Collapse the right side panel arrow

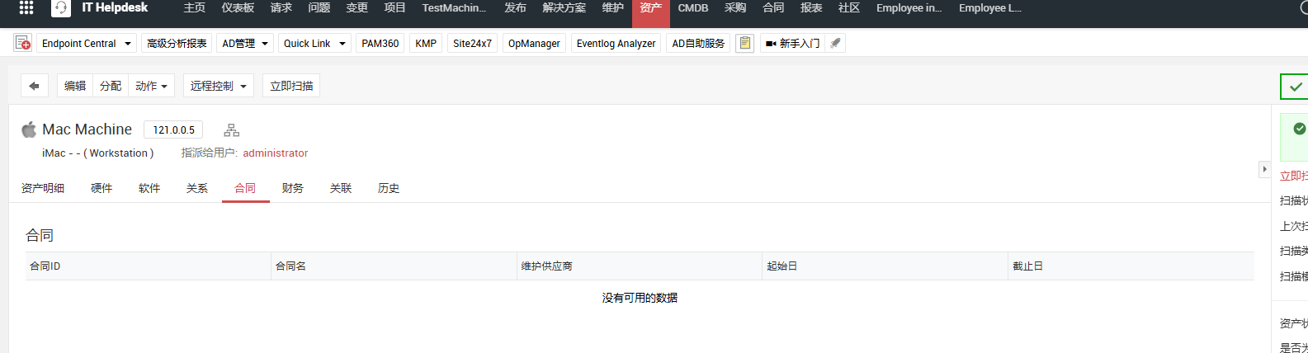(1264, 169)
